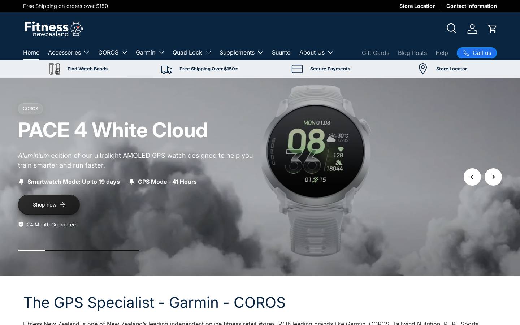The width and height of the screenshot is (520, 325).
Task: Expand the COROS menu chevron
Action: (x=124, y=53)
